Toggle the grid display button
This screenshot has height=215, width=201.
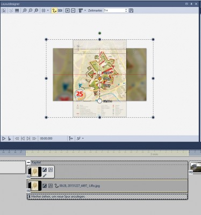point(44,11)
